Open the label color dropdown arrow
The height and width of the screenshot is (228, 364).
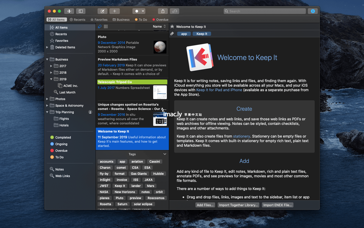[x=143, y=11]
